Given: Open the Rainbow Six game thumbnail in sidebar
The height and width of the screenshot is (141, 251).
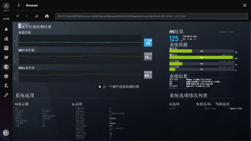Looking at the screenshot, I should point(6,19).
